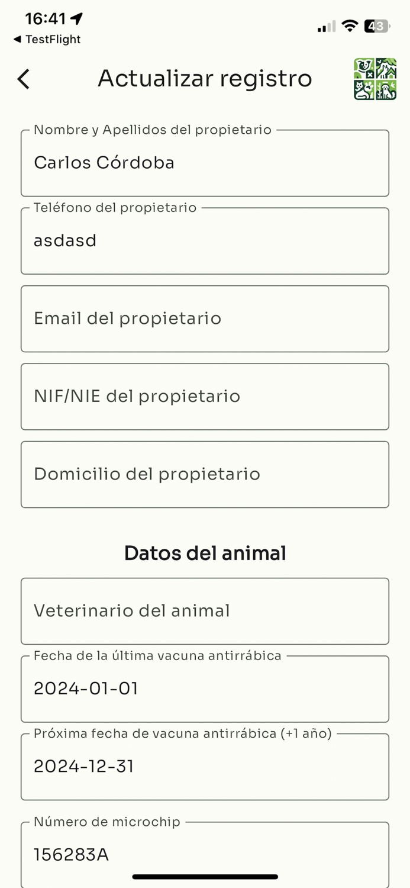This screenshot has width=410, height=888.
Task: Tap the 'Datos del animal' section heading
Action: coord(205,553)
